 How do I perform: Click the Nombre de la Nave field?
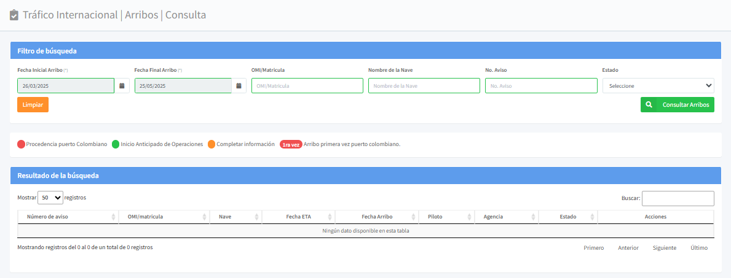pos(424,86)
